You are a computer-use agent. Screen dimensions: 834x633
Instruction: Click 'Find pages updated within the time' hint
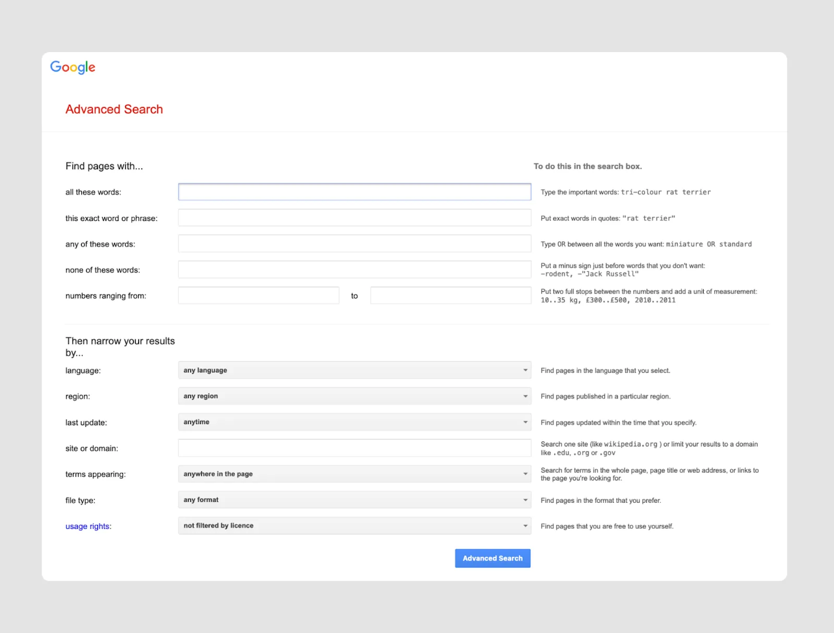click(619, 423)
